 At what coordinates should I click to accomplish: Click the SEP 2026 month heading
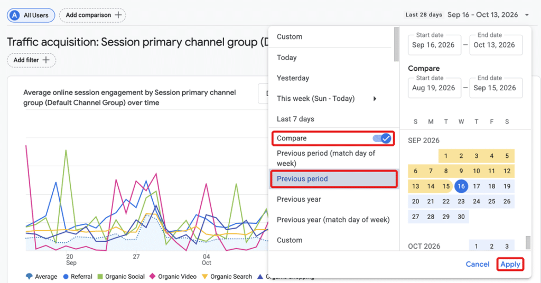(x=424, y=140)
